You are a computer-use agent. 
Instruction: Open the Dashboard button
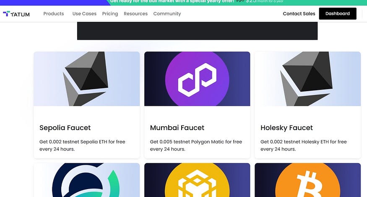pos(338,13)
